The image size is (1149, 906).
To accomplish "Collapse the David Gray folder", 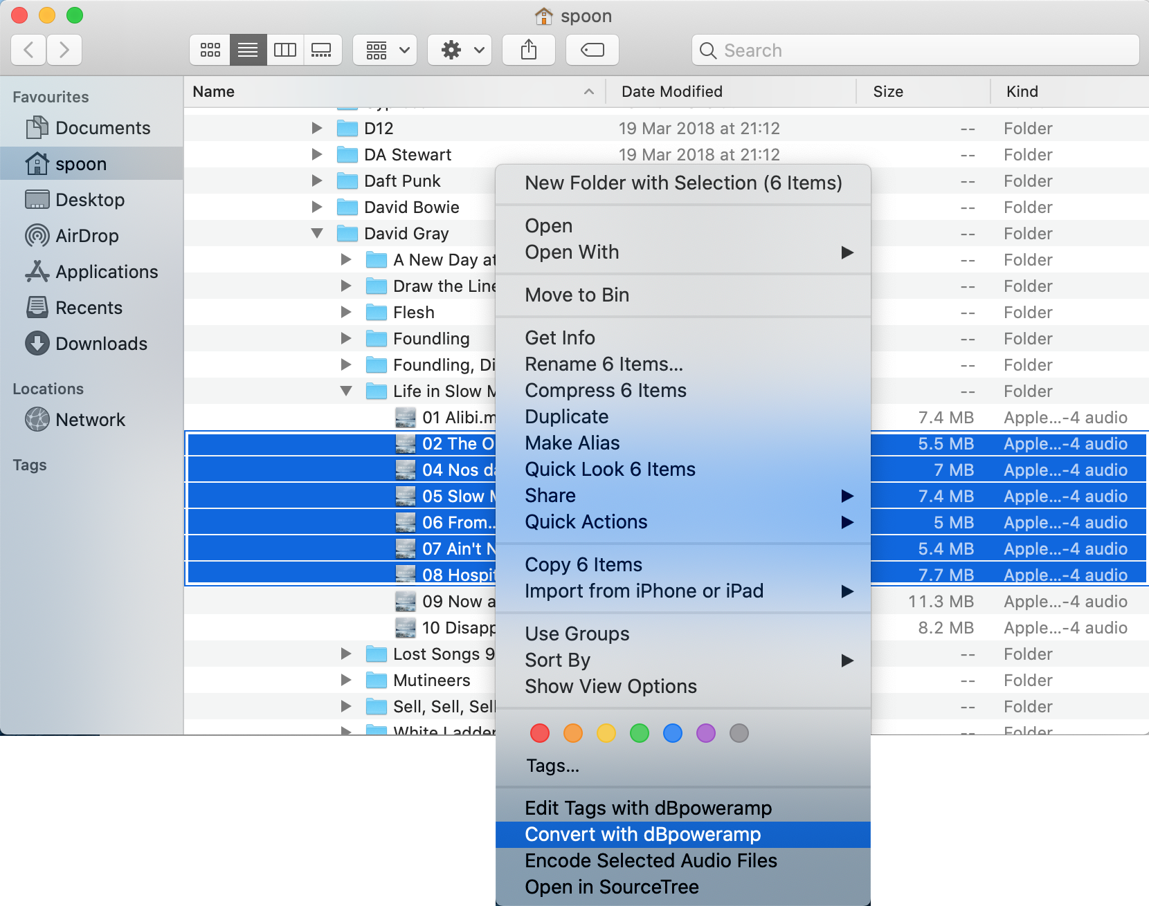I will (317, 234).
